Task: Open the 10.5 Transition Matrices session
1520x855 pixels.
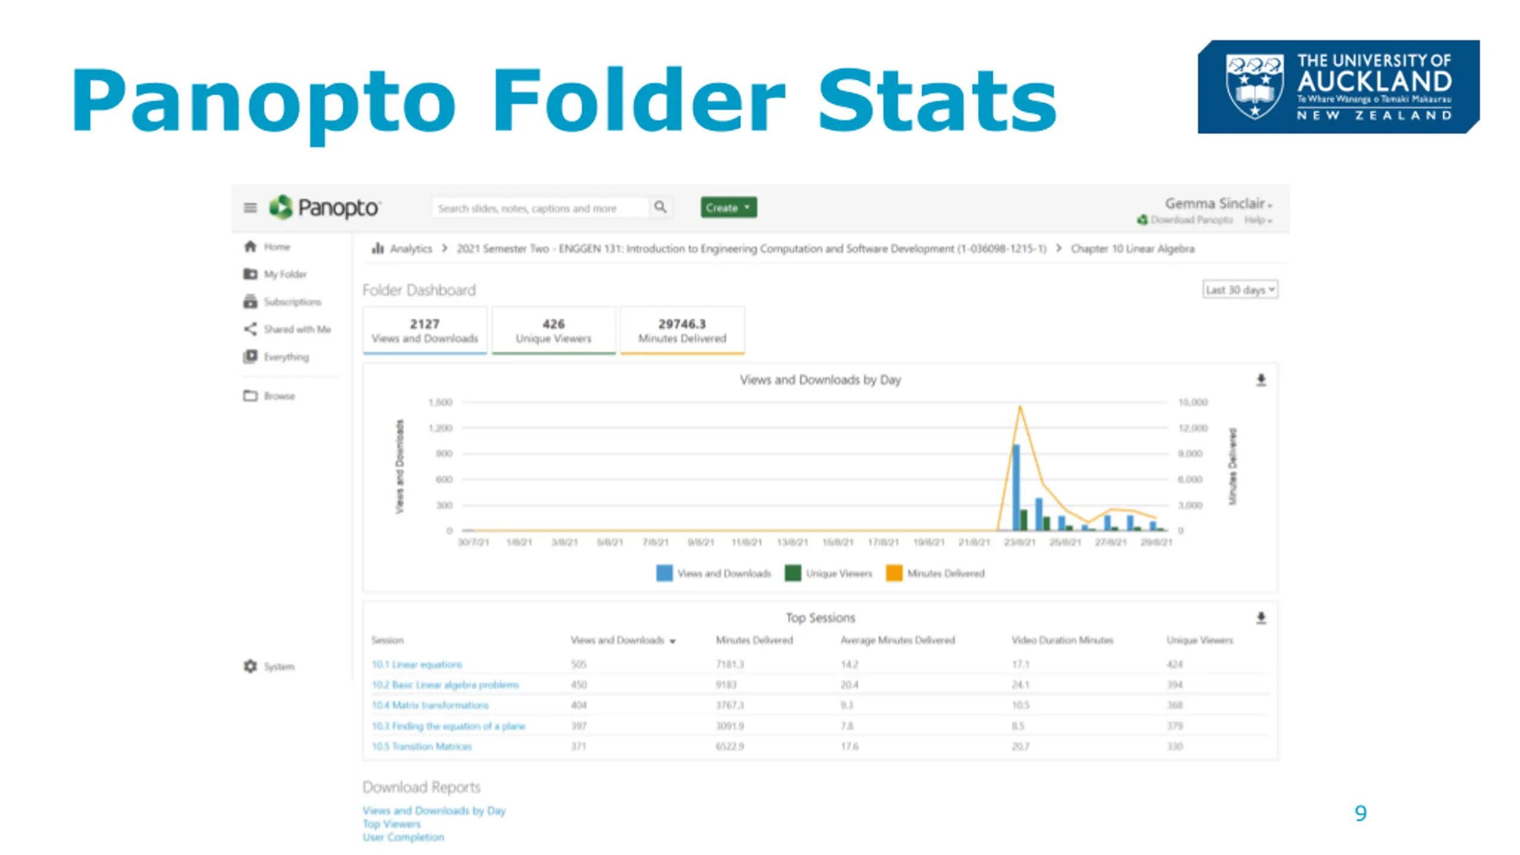Action: 422,746
